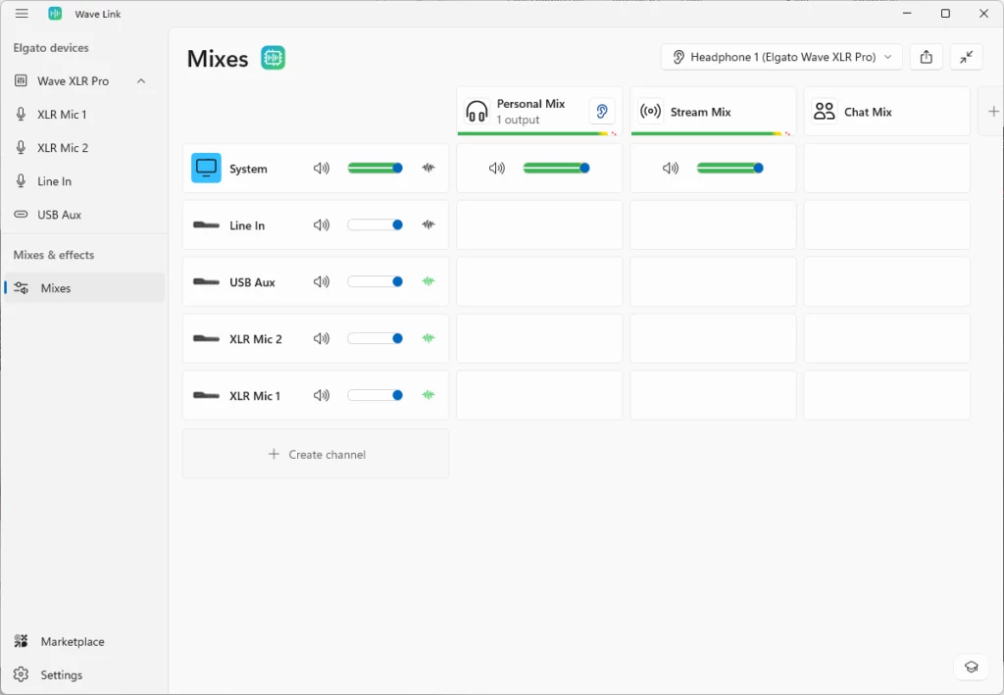This screenshot has height=695, width=1004.
Task: Open the learning graduation cap icon
Action: coord(972,667)
